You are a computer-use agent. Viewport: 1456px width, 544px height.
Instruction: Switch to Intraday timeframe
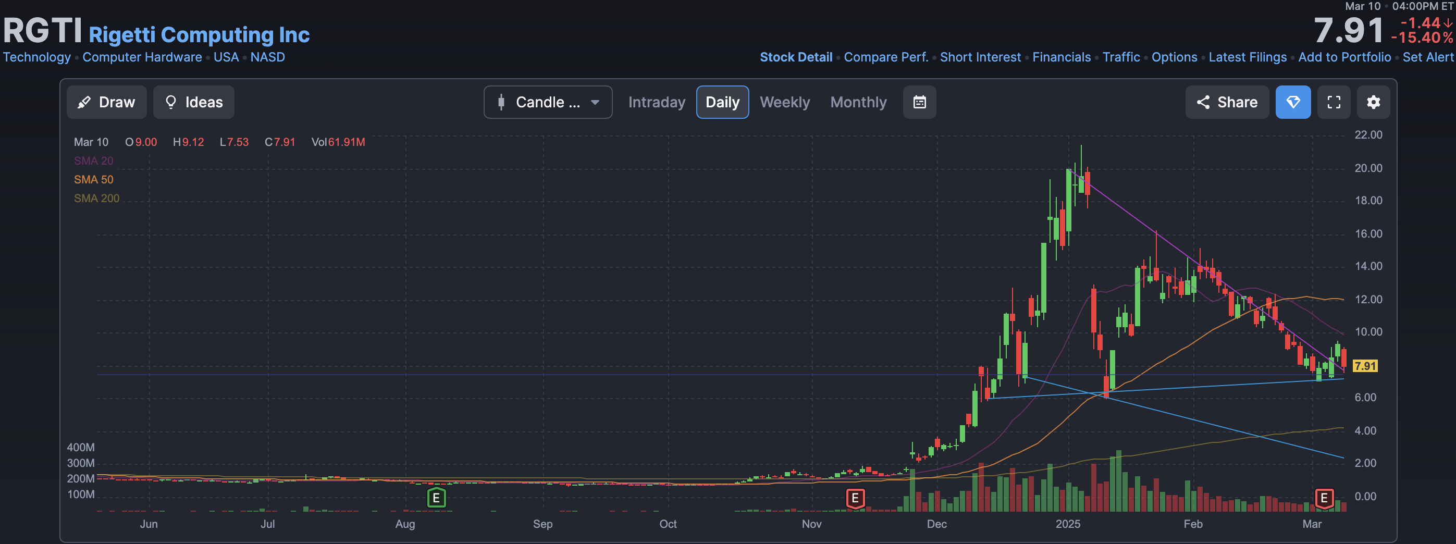coord(656,102)
